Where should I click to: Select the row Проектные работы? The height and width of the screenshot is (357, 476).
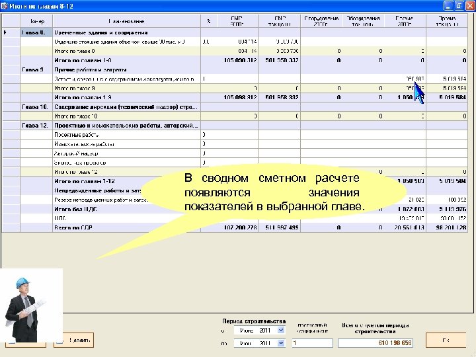234,135
